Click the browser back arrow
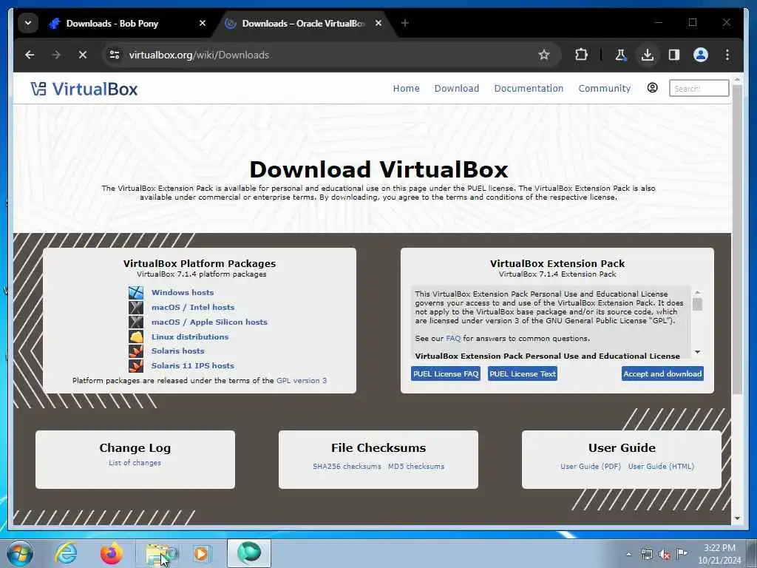Screen dimensions: 757x568 pos(30,55)
